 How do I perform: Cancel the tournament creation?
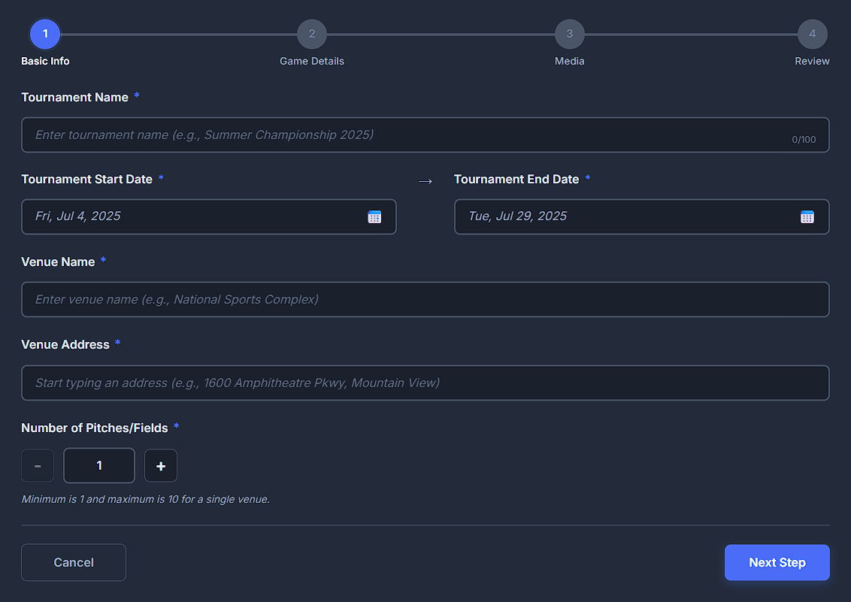[74, 562]
